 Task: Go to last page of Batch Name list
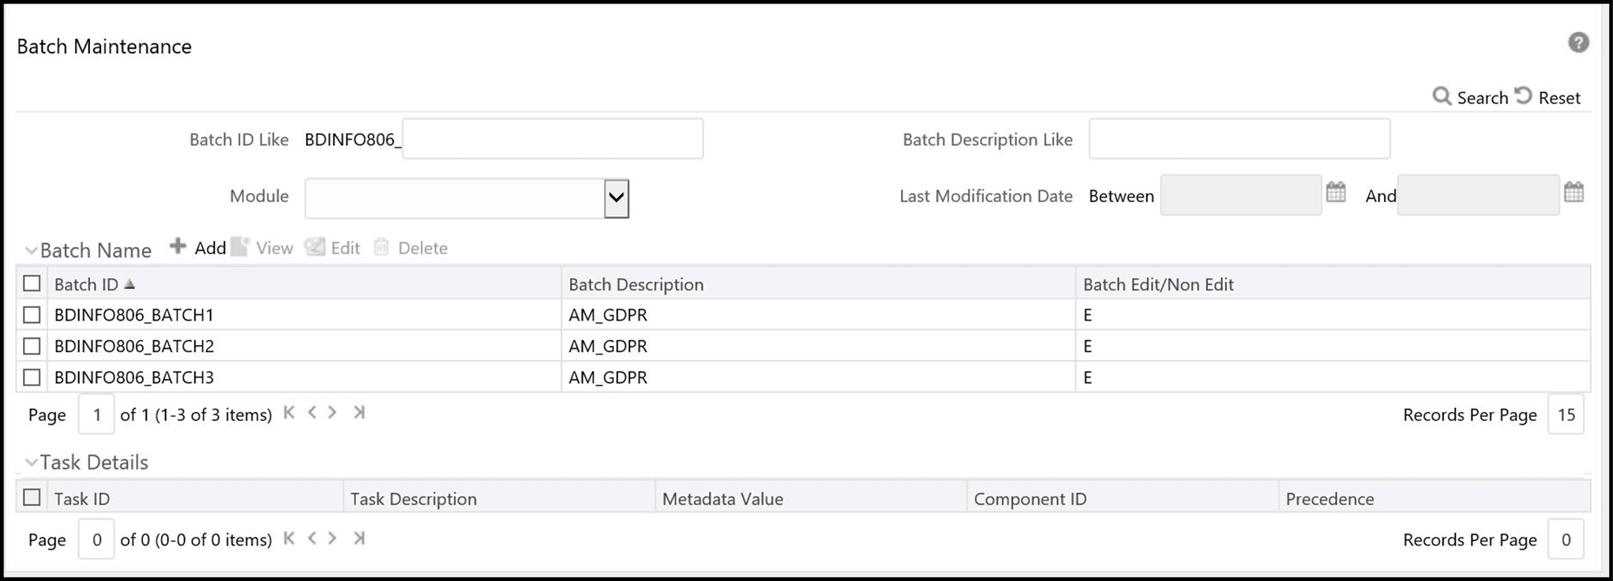[359, 412]
